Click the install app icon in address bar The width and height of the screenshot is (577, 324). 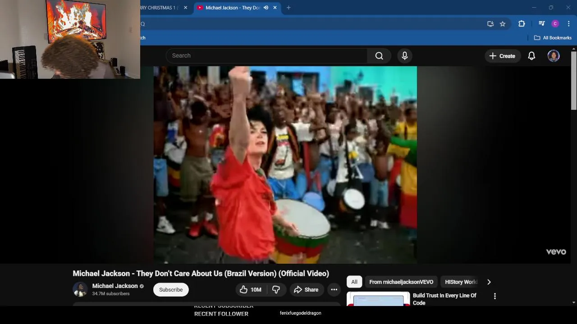point(490,24)
